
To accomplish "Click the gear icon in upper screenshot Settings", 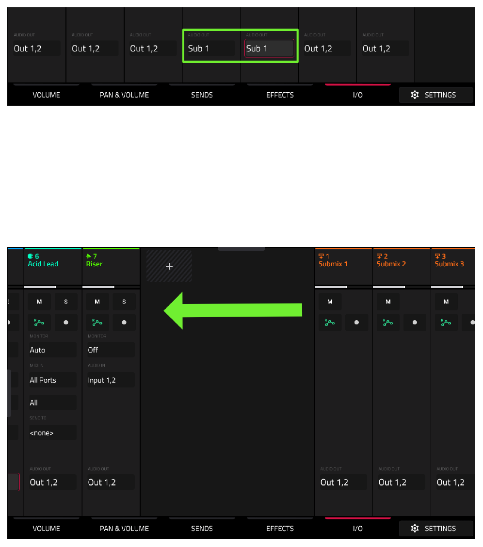I will [415, 95].
